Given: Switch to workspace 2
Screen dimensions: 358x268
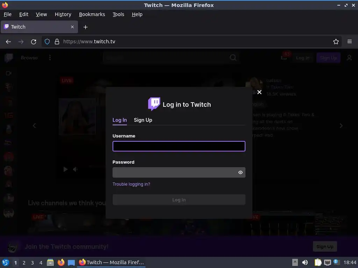Looking at the screenshot, I should click(x=24, y=263).
